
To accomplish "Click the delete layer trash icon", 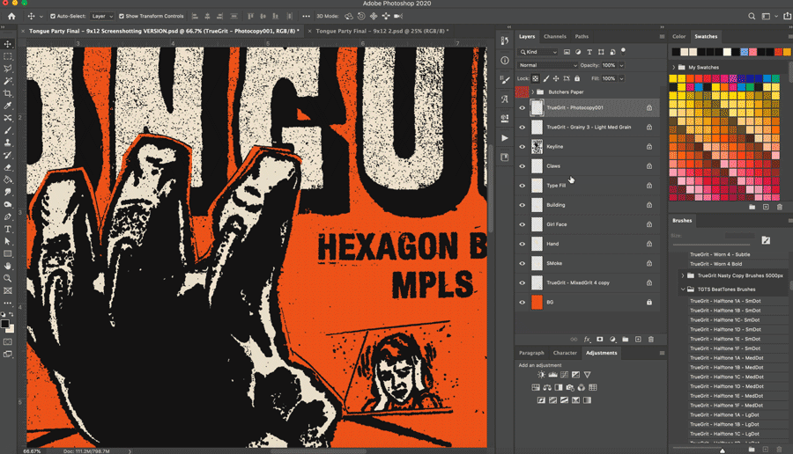I will pos(651,339).
